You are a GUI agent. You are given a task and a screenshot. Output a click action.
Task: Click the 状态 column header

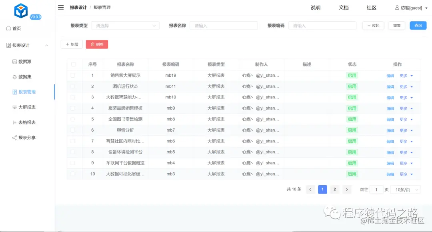352,64
